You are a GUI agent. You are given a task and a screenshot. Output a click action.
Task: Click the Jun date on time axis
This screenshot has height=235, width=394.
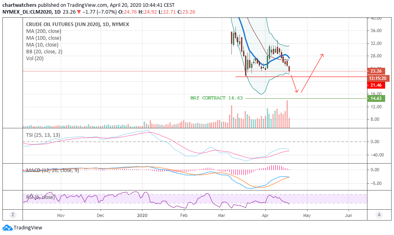[349, 215]
